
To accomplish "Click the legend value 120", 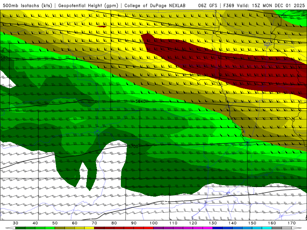I will coord(193,223).
